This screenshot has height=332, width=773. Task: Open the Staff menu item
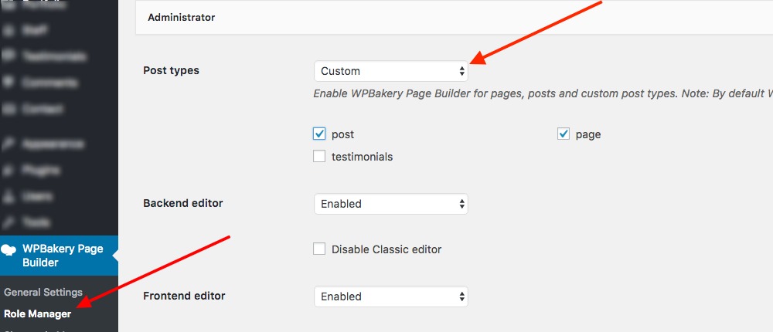[x=35, y=30]
